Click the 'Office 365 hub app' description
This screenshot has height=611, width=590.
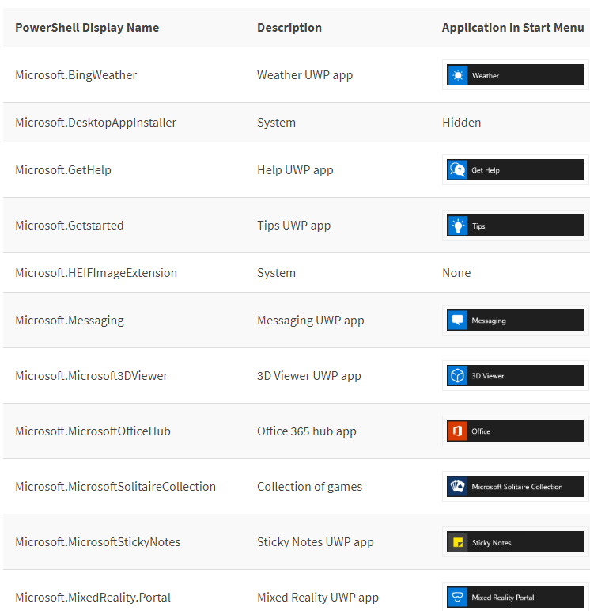(x=307, y=431)
